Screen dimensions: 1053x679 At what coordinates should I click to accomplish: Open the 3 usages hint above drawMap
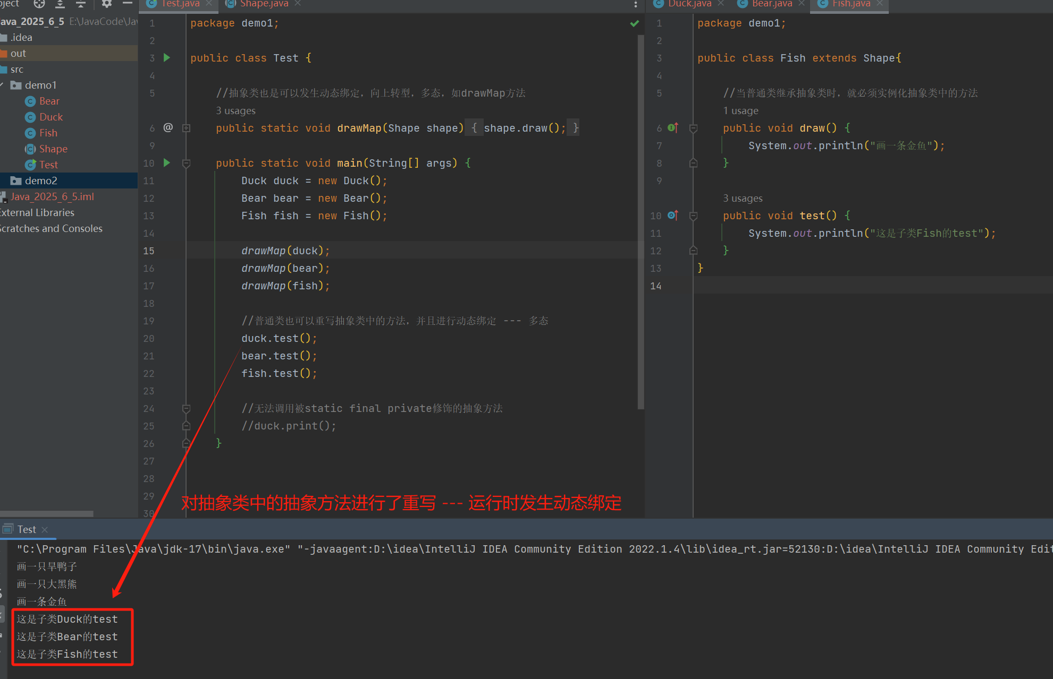pos(235,110)
